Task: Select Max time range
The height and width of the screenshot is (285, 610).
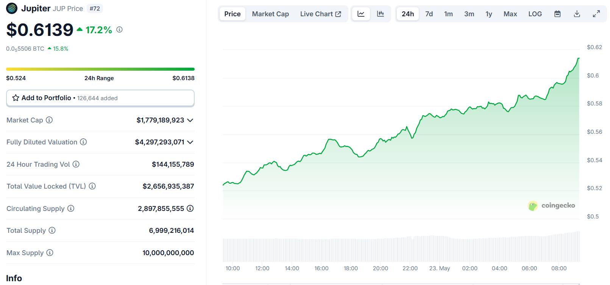Action: click(x=510, y=14)
